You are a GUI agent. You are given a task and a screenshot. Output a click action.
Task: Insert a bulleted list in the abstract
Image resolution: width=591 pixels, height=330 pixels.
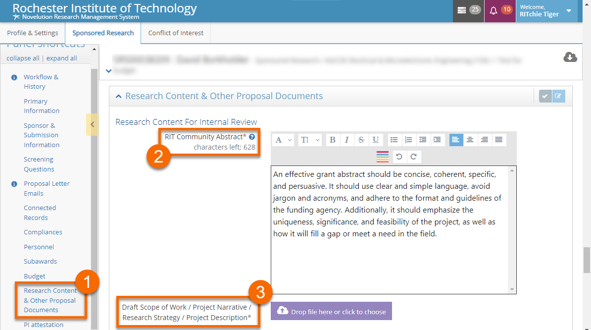[x=394, y=140]
